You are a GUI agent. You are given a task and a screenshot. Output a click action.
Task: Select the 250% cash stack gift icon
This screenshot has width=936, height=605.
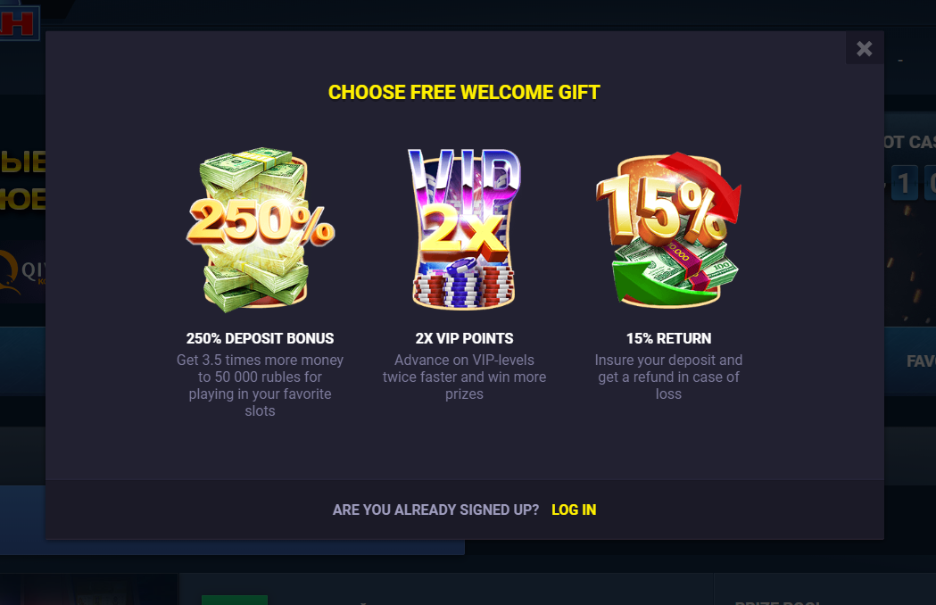(x=260, y=230)
